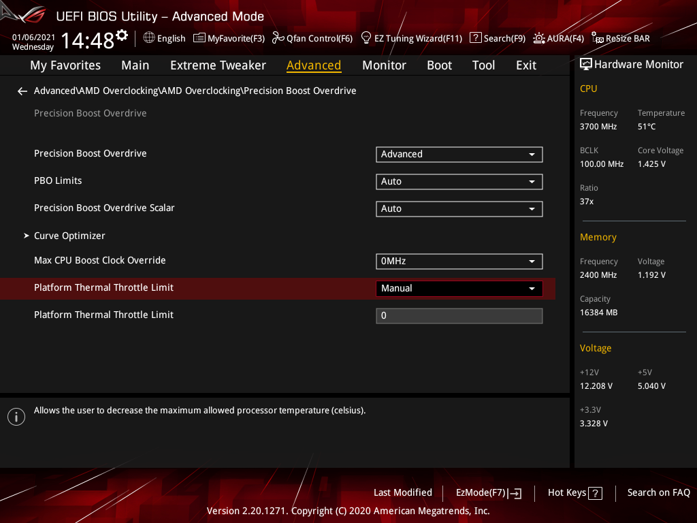
Task: Click the ReSize BAR icon
Action: click(x=598, y=38)
